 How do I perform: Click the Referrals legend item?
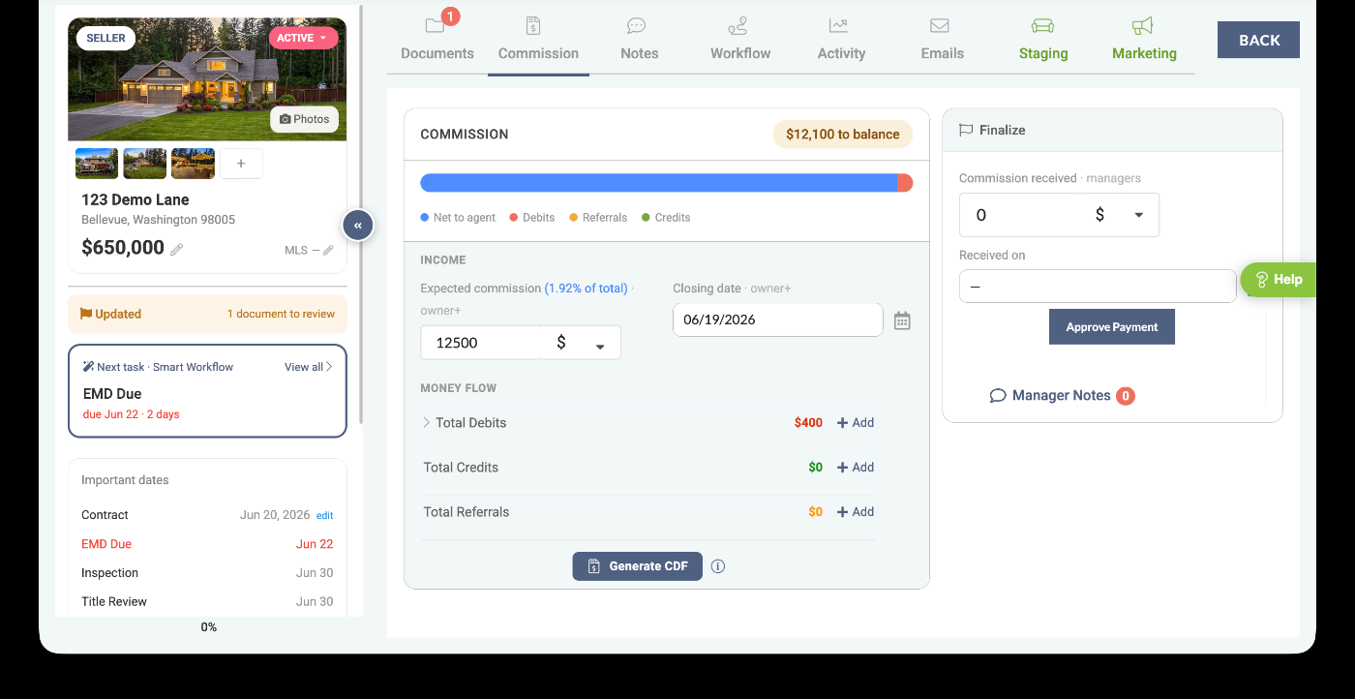click(x=598, y=218)
